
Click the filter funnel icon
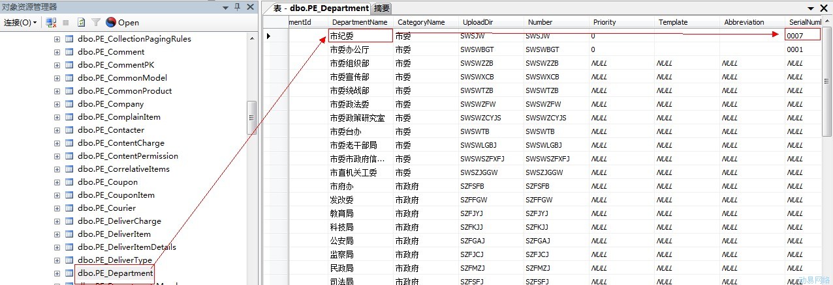point(96,23)
